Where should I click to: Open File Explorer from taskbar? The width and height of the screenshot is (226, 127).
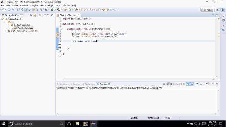[x=77, y=124]
